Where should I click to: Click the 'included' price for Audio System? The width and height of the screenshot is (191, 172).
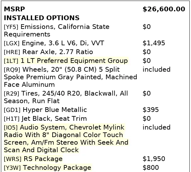point(156,127)
